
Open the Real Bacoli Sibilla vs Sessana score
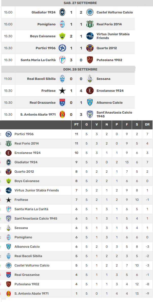pyautogui.click(x=76, y=79)
